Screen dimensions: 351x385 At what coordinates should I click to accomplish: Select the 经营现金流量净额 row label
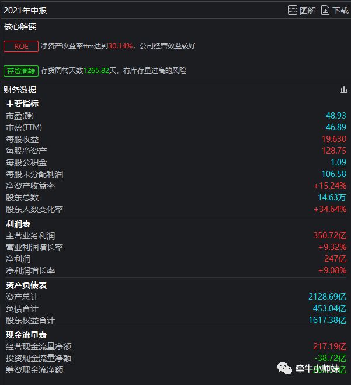coord(39,346)
